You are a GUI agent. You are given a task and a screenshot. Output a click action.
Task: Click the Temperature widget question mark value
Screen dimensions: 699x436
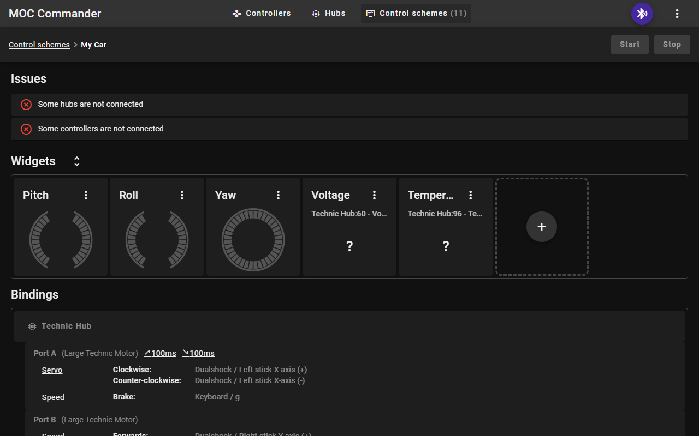(x=446, y=246)
